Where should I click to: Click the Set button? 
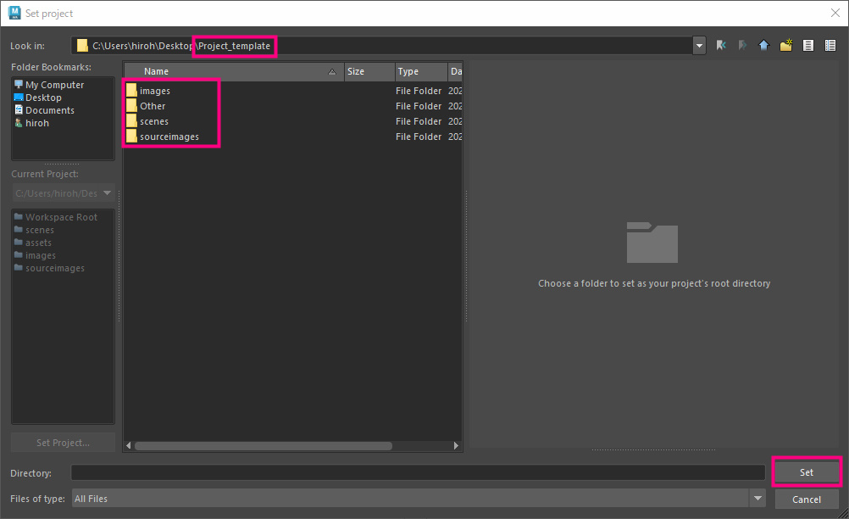click(x=807, y=472)
